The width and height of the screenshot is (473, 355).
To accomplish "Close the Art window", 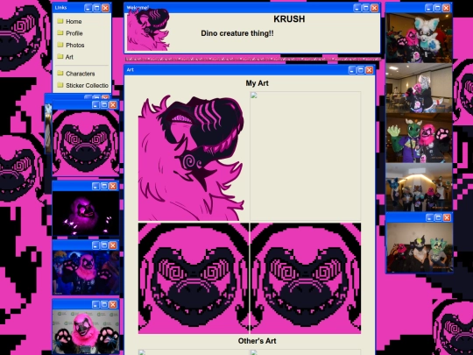I will [x=370, y=70].
